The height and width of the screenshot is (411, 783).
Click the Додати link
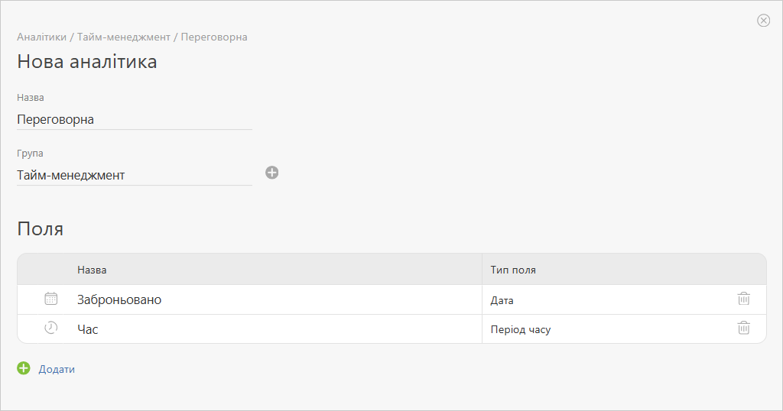57,369
